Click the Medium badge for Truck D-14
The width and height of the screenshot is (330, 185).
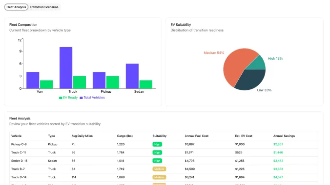pos(159,177)
